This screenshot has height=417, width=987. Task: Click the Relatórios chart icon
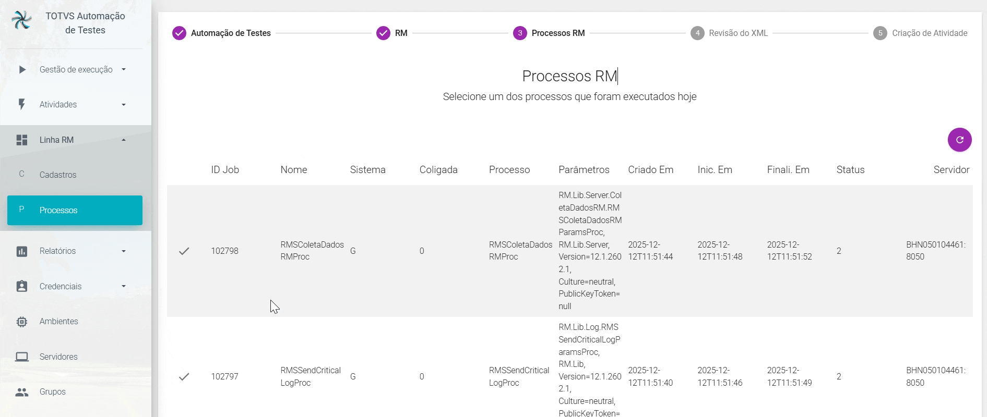[22, 251]
